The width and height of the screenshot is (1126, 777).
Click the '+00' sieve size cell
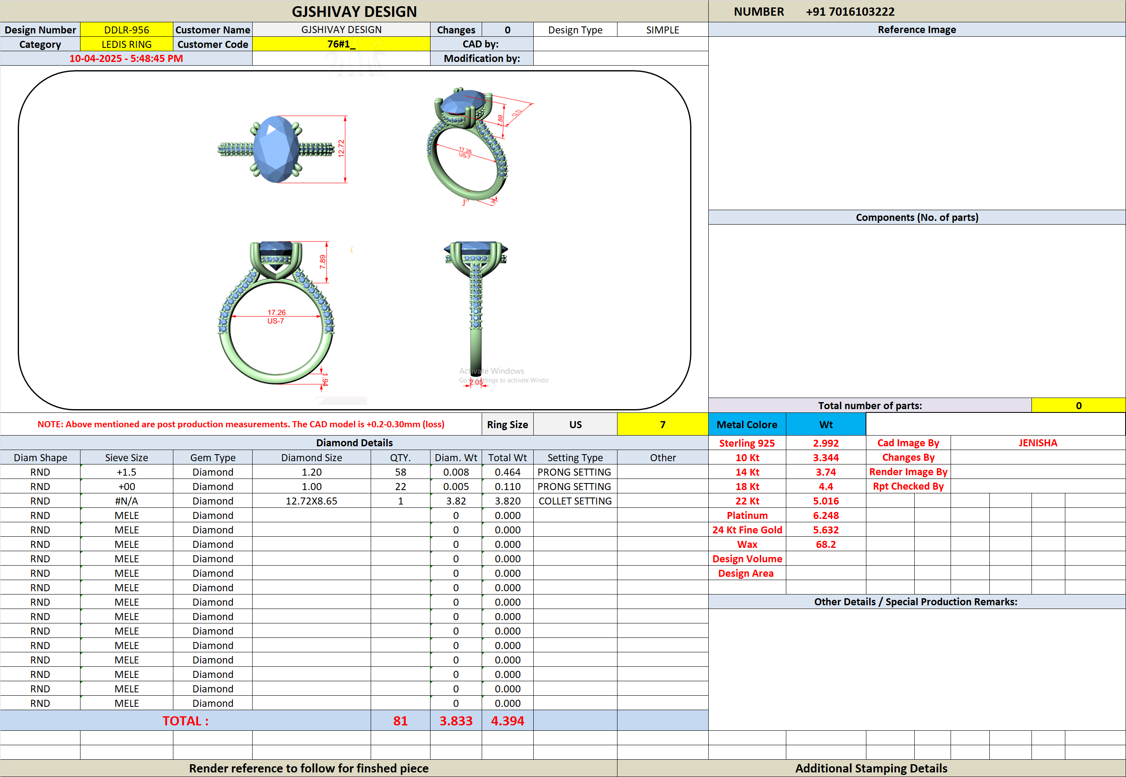127,487
